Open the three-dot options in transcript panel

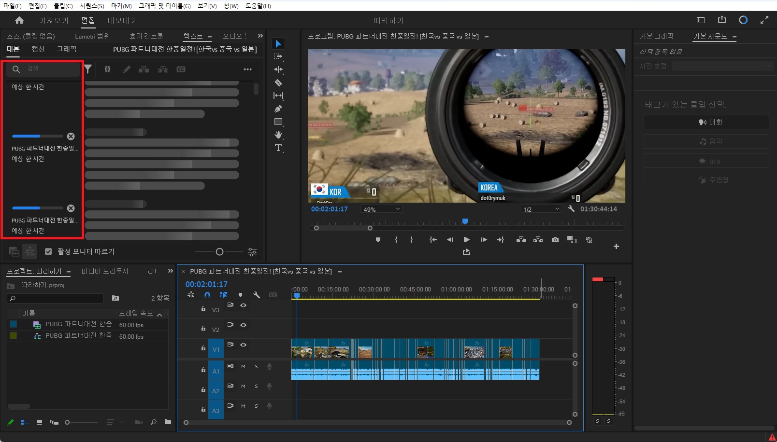(247, 69)
